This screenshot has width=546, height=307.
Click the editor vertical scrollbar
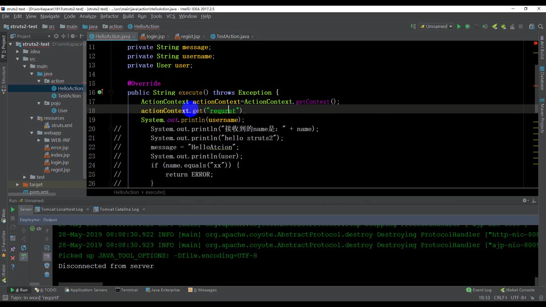point(536,85)
